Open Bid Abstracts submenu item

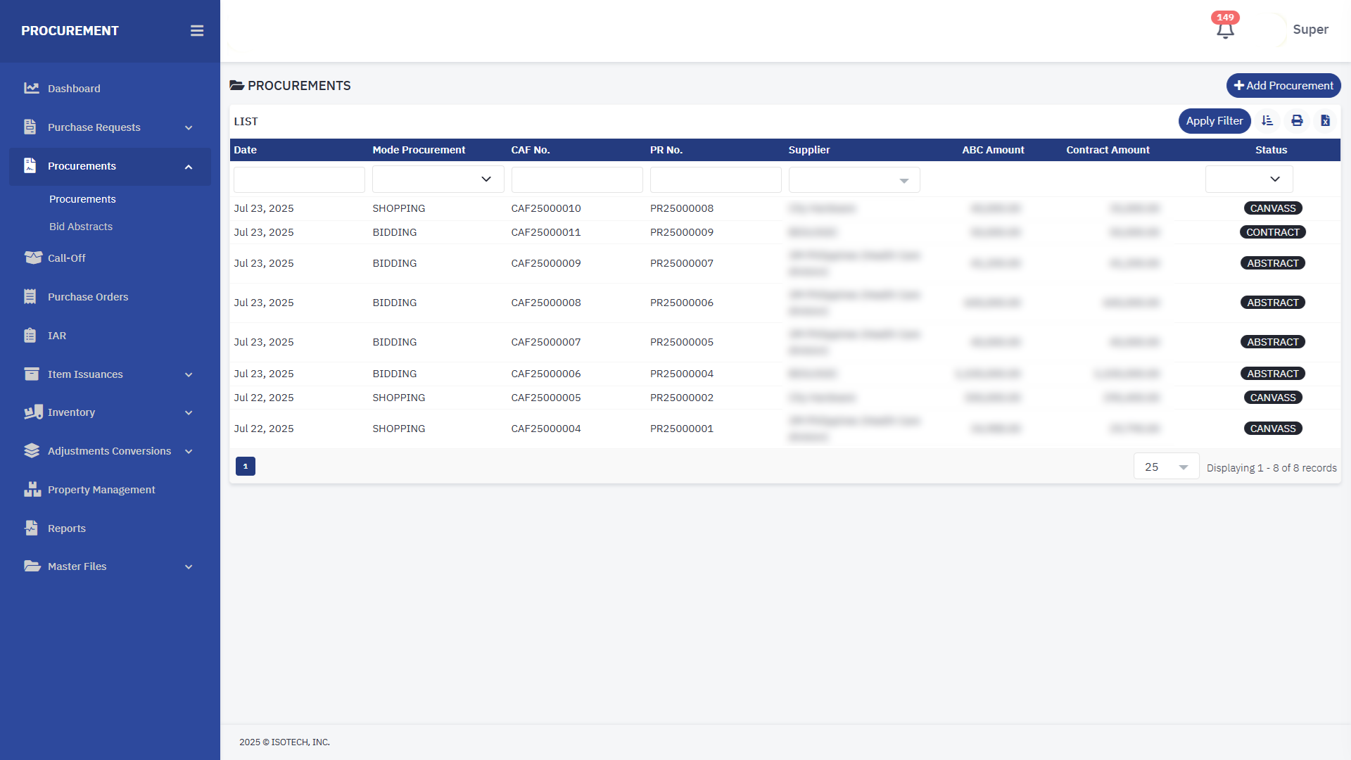(x=81, y=227)
